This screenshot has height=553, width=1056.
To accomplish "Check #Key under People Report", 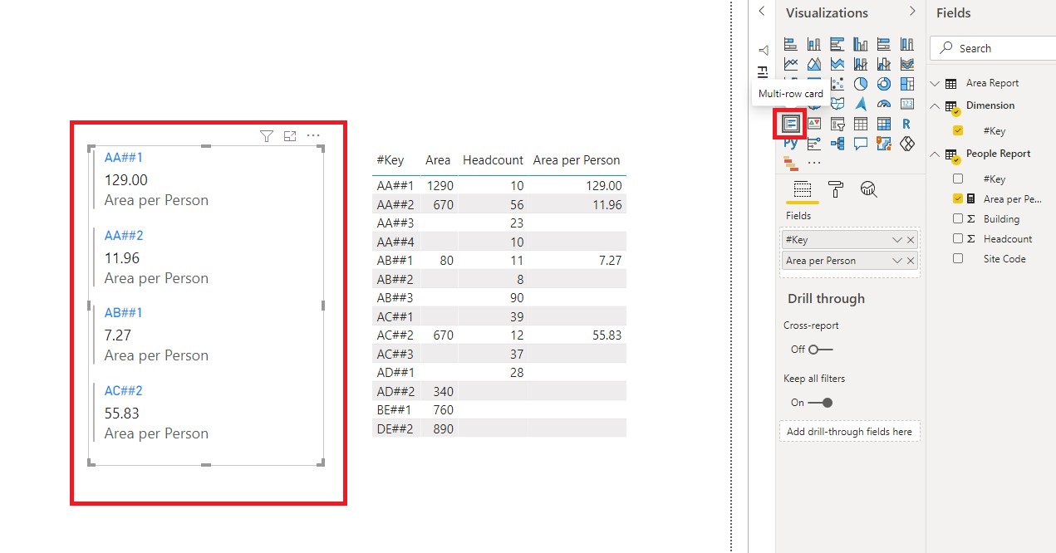I will (958, 179).
